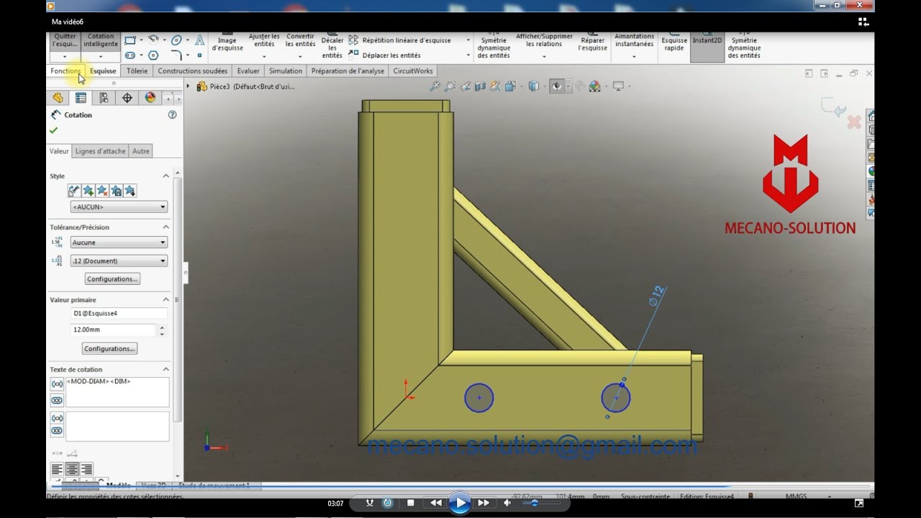Screen dimensions: 921x518
Task: Toggle center text justification
Action: tap(72, 469)
